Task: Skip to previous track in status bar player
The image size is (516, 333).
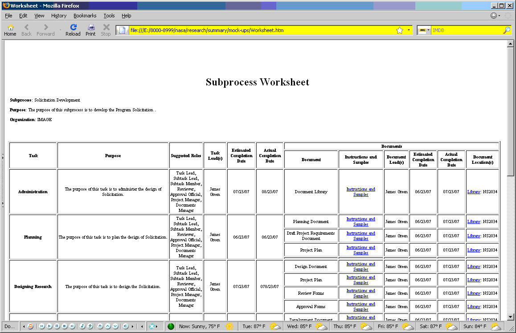Action: coord(41,326)
